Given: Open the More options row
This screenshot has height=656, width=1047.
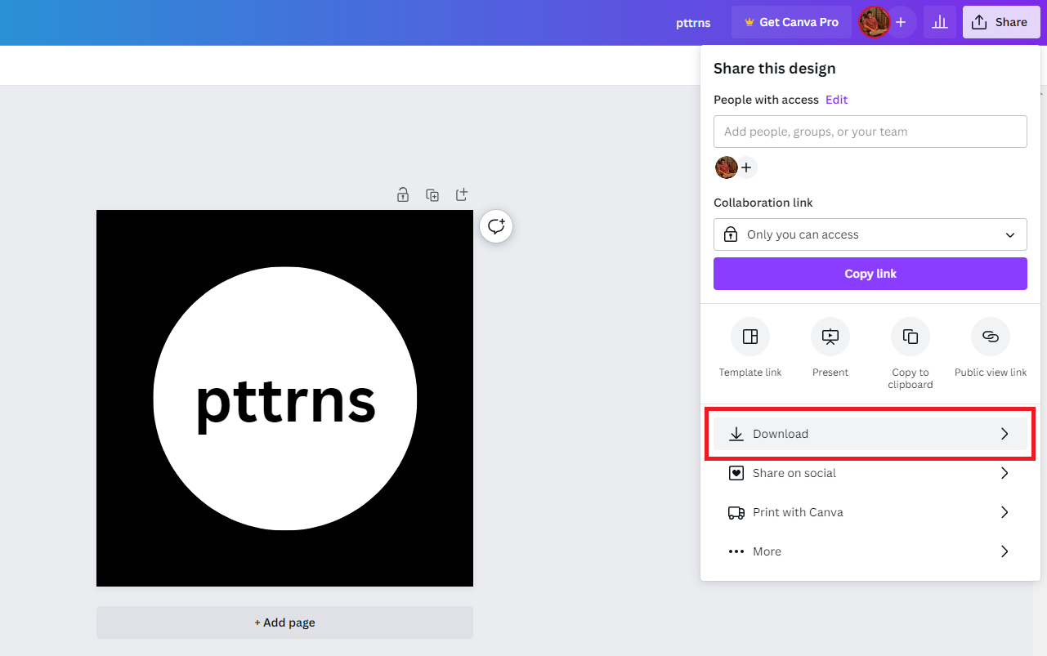Looking at the screenshot, I should tap(870, 551).
